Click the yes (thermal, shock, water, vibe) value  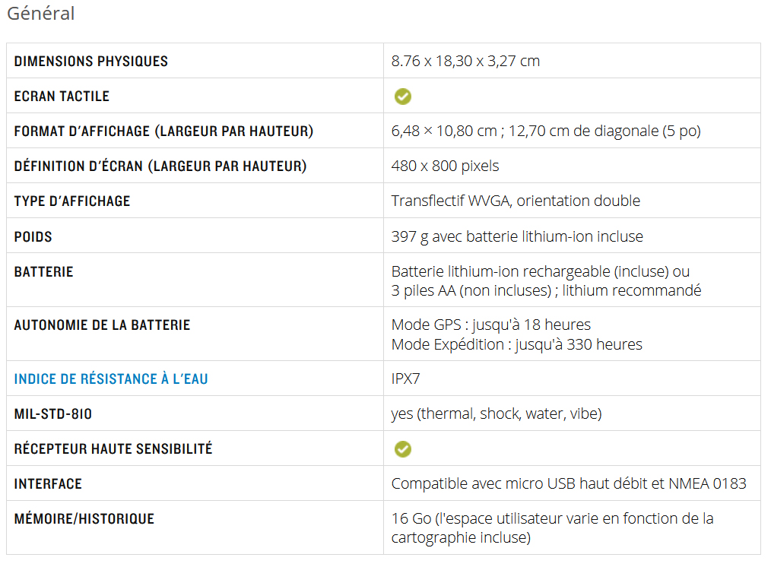(x=497, y=413)
